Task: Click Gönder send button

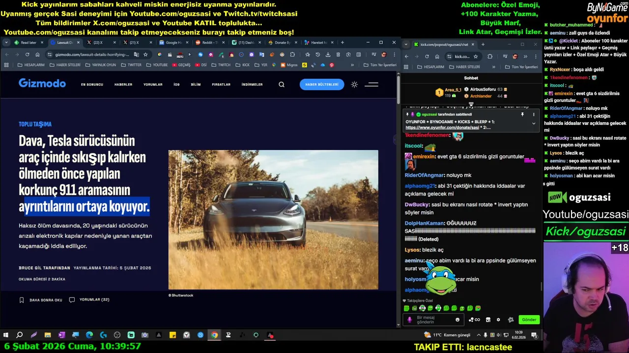Action: [x=529, y=320]
